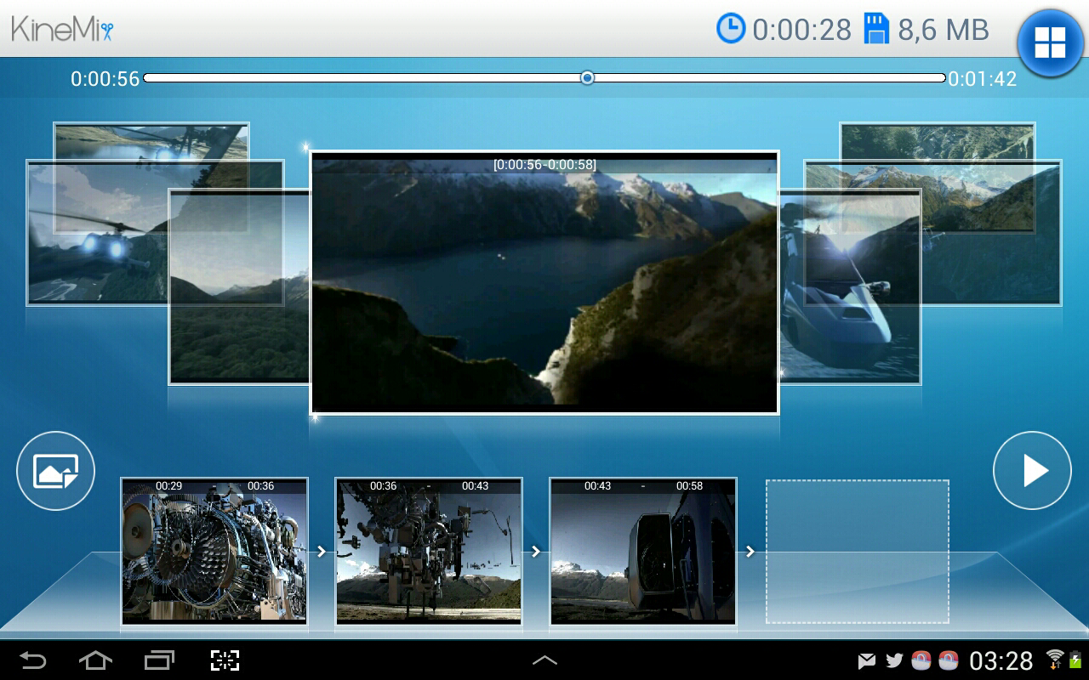Tap the Android home button

point(95,660)
